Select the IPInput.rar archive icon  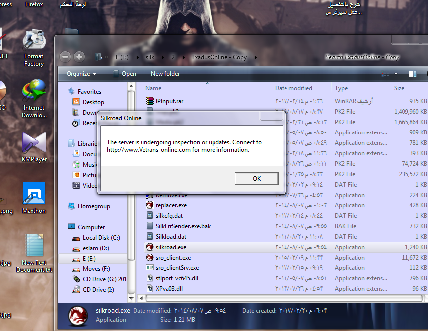pos(150,101)
